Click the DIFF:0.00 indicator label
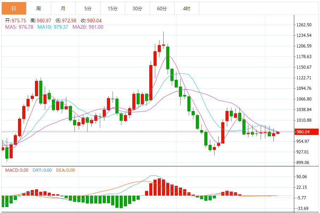This screenshot has width=320, height=213. point(42,170)
